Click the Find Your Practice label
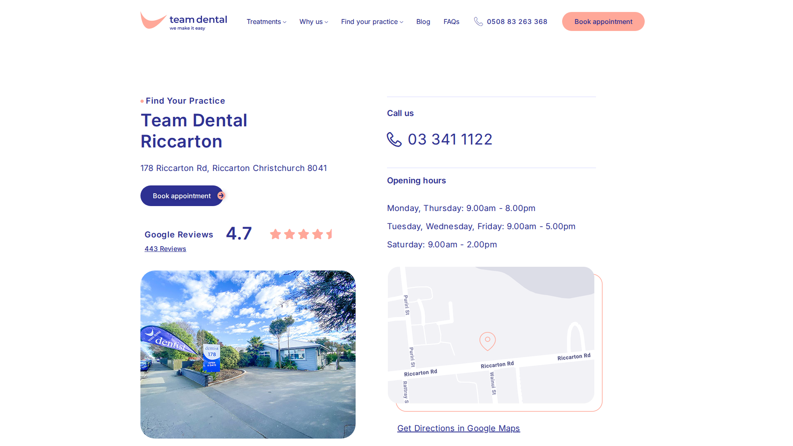Image resolution: width=793 pixels, height=446 pixels. (x=185, y=101)
